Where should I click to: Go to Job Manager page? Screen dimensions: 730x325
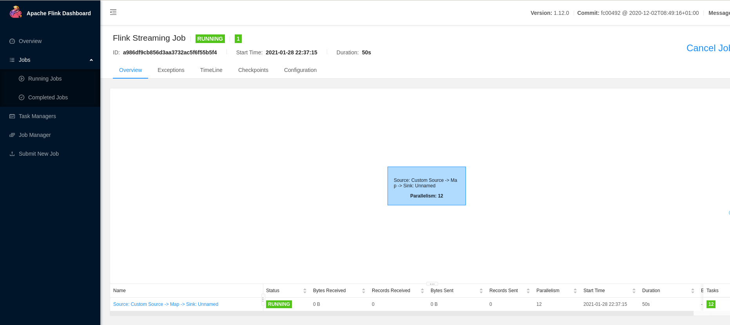point(50,135)
